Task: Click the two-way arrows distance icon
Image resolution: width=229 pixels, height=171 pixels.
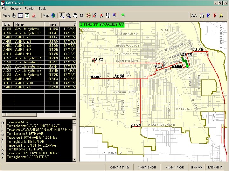Action: [81, 16]
